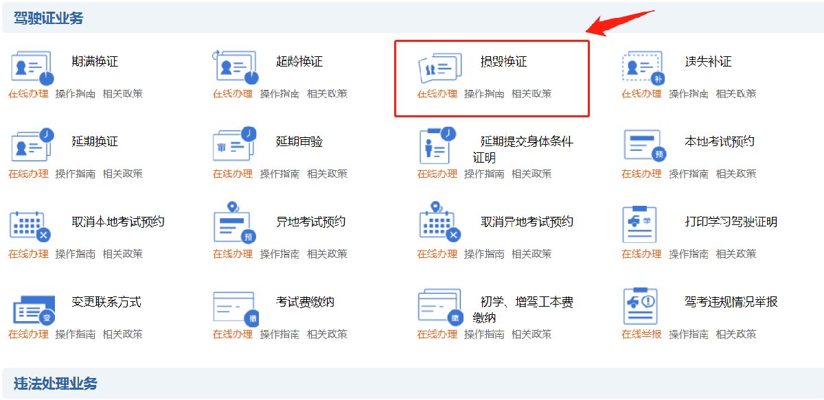Click the 驾驶证业务 section header
Viewport: 824px width, 400px height.
[x=48, y=19]
